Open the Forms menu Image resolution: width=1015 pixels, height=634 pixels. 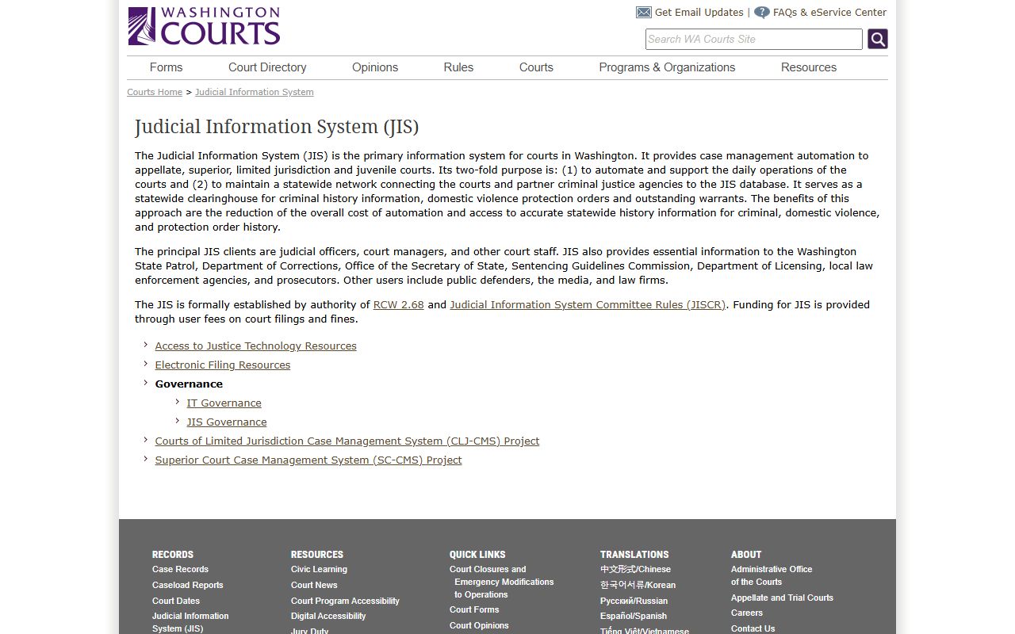pyautogui.click(x=166, y=67)
